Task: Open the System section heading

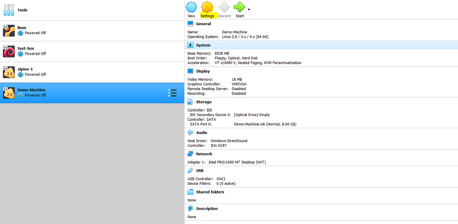Action: (203, 45)
